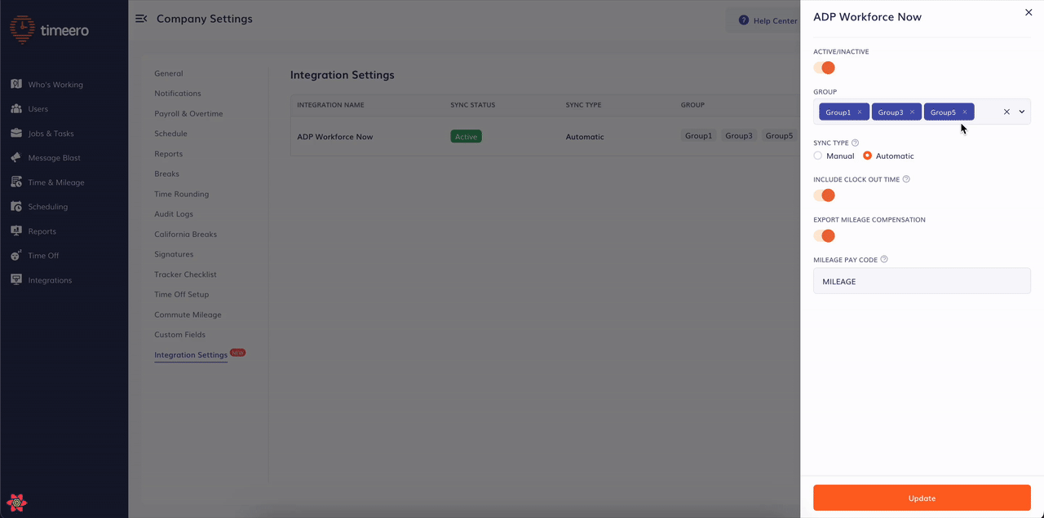Image resolution: width=1044 pixels, height=518 pixels.
Task: Turn off EXPORT MILEAGE COMPENSATION
Action: click(825, 236)
